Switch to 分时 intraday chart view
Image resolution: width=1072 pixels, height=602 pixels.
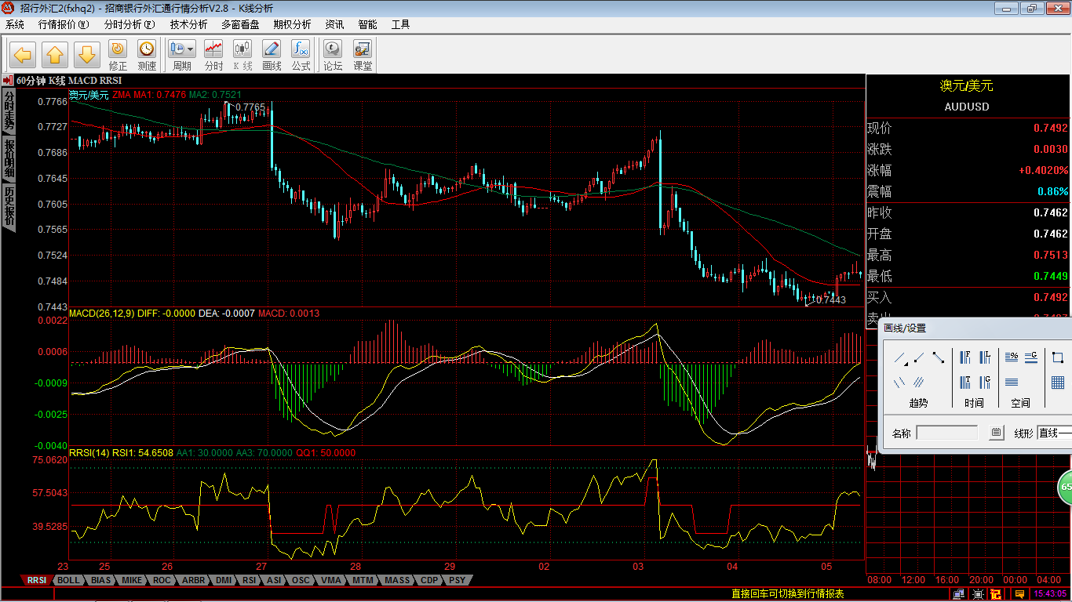(x=213, y=56)
